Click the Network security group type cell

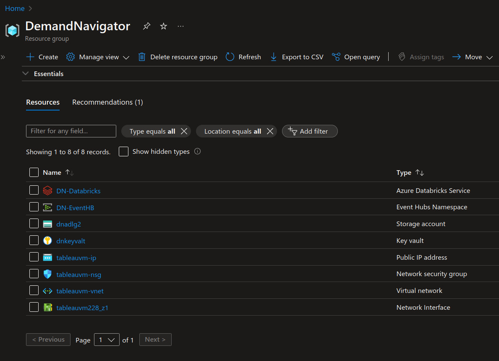[431, 274]
